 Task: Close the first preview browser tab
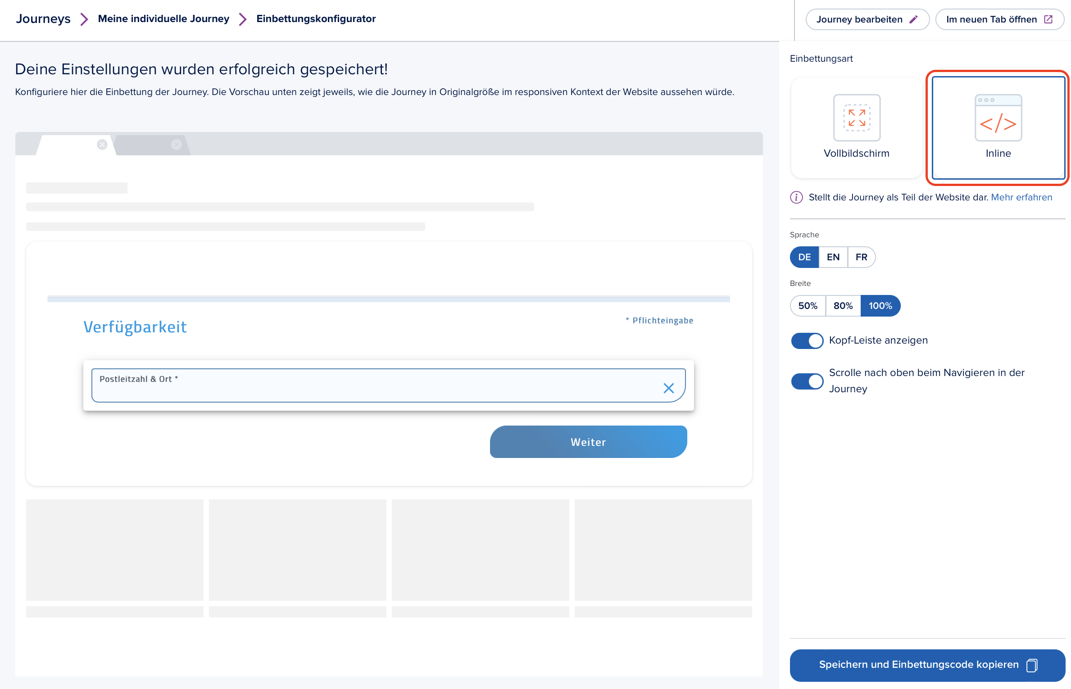[102, 145]
